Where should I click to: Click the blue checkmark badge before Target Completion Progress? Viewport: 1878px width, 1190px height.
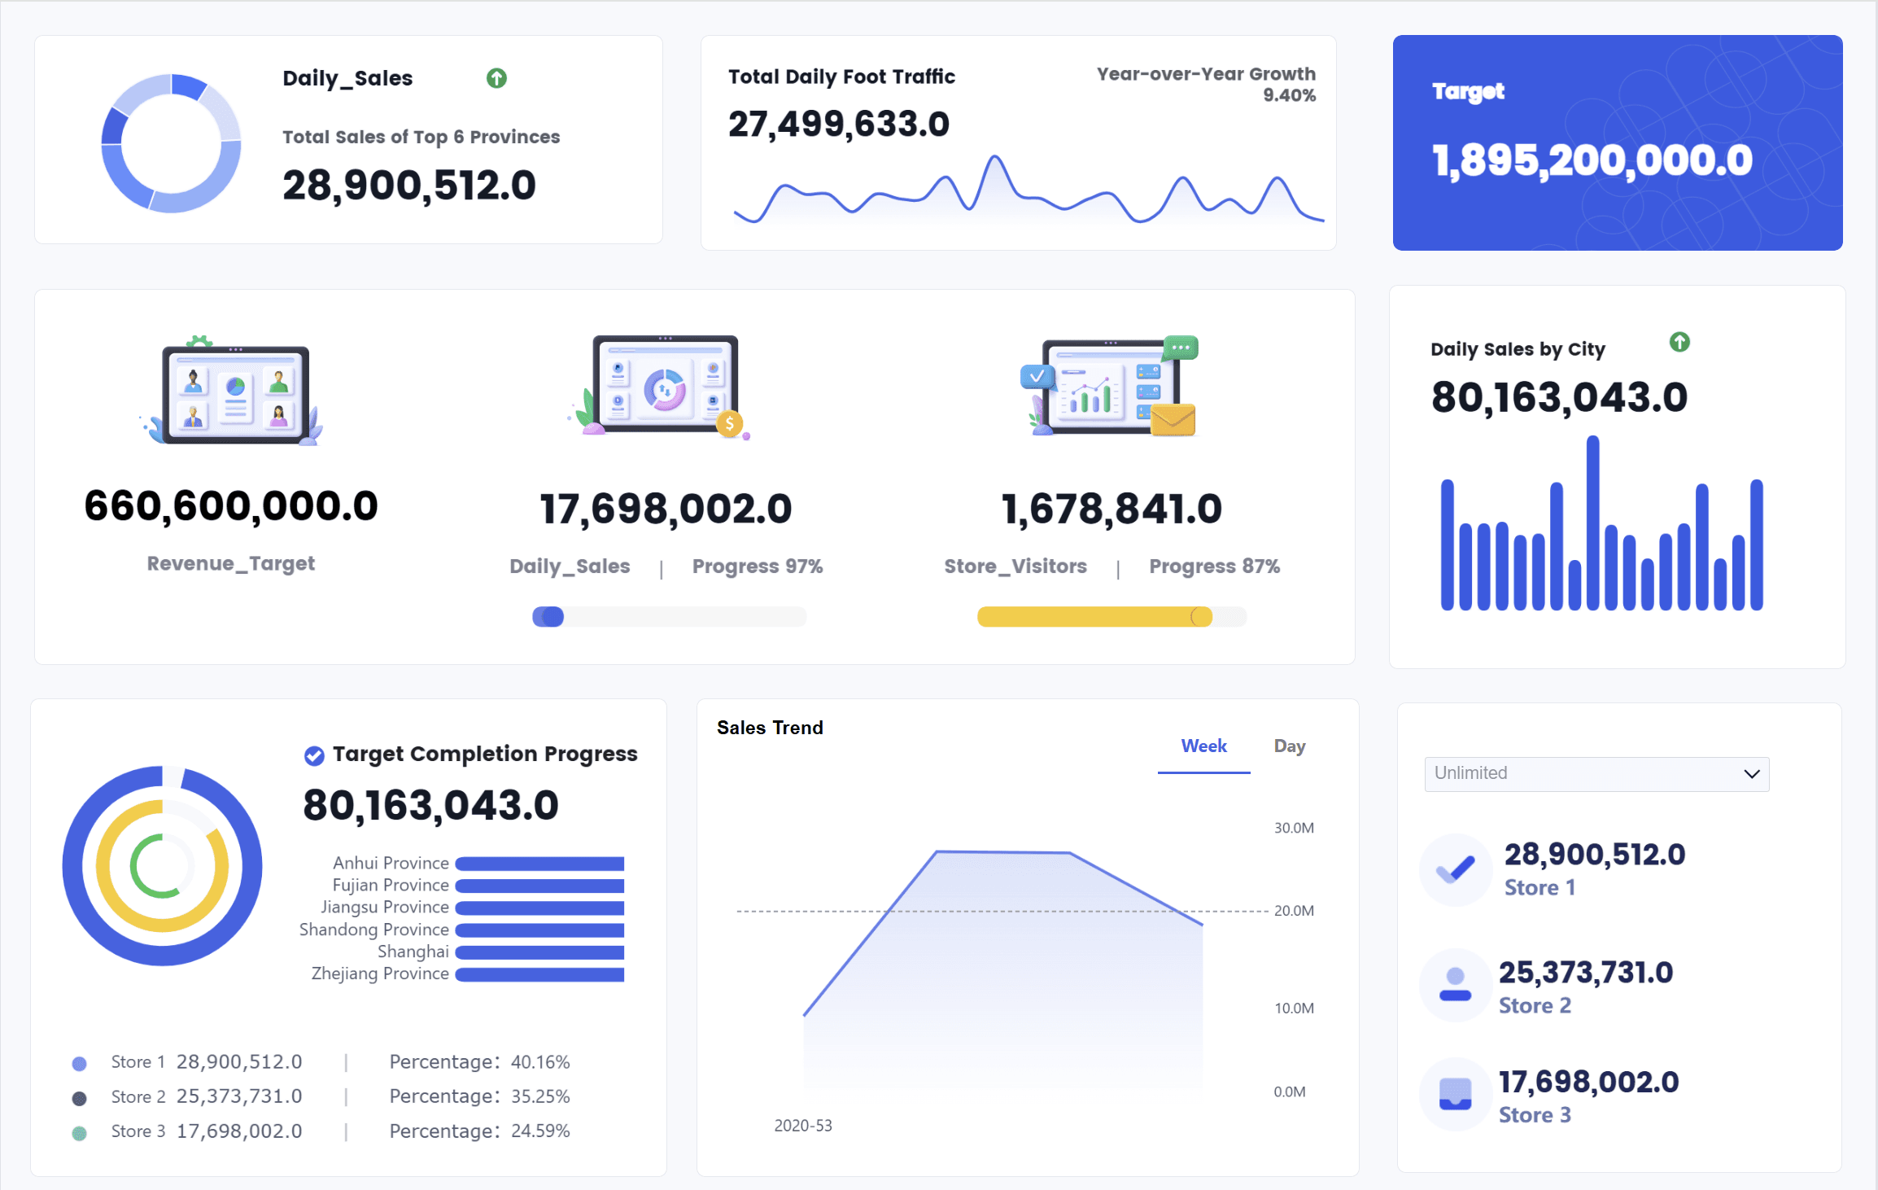point(314,756)
